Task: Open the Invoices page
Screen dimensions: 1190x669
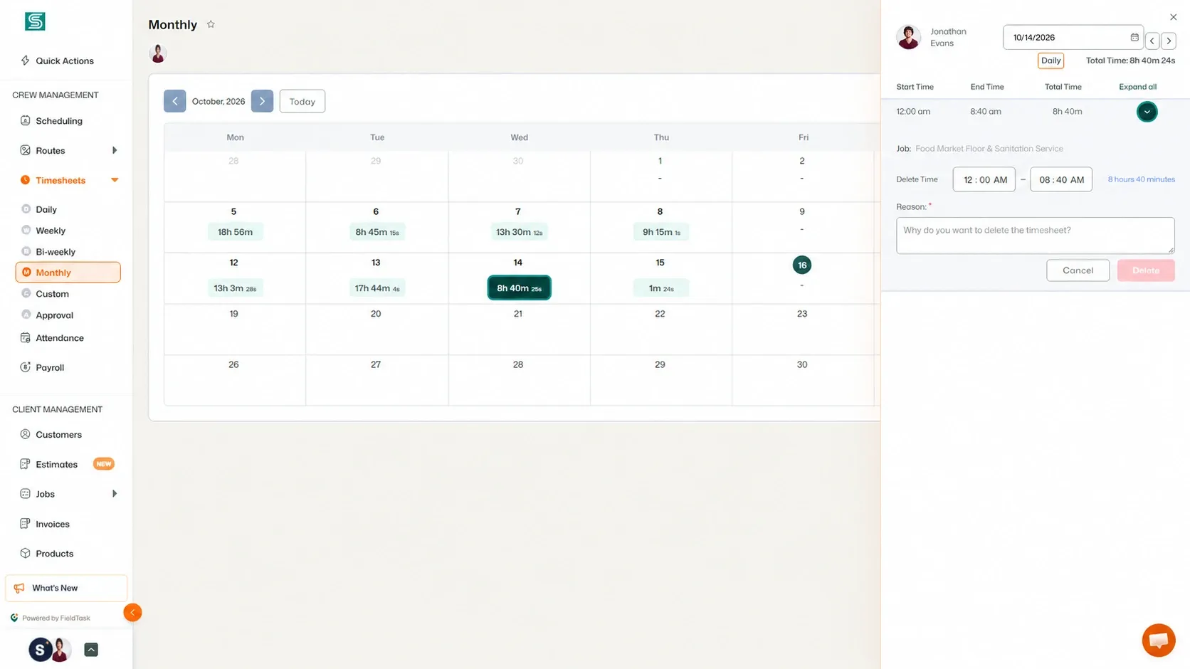Action: [x=53, y=524]
